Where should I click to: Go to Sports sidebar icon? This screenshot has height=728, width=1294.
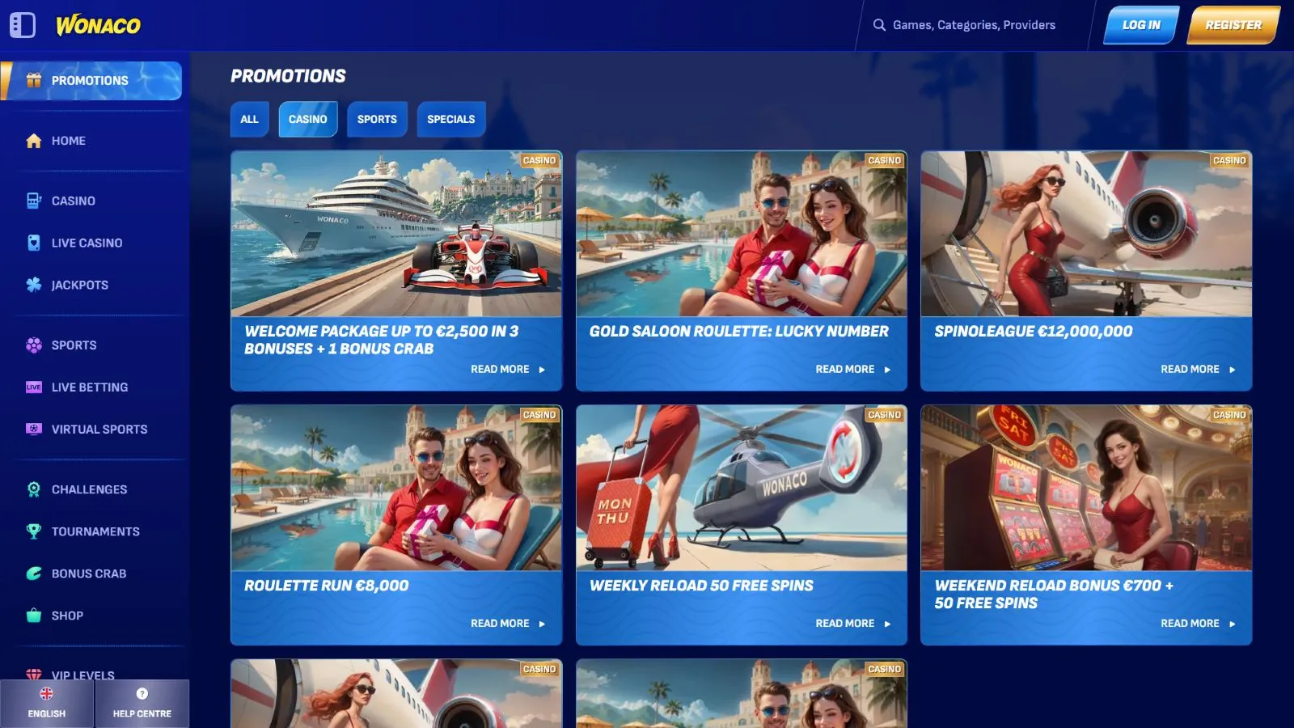click(34, 345)
